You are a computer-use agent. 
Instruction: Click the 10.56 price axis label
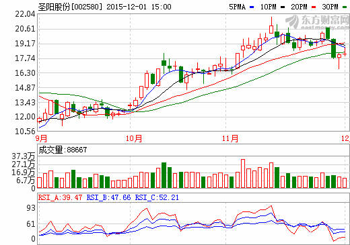tap(25, 132)
